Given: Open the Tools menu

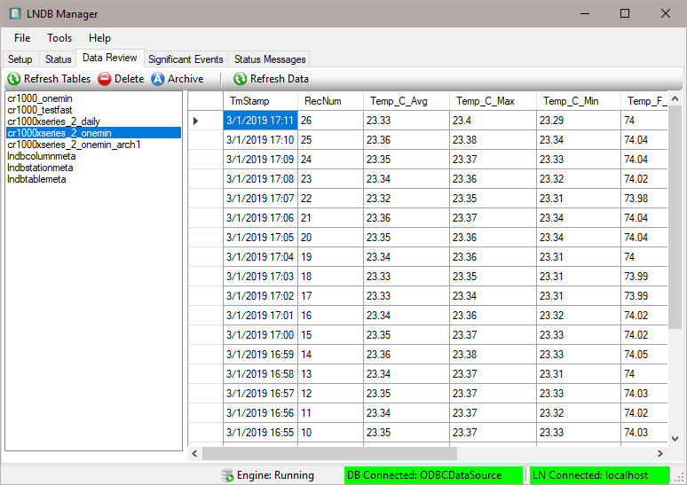Looking at the screenshot, I should pyautogui.click(x=59, y=38).
